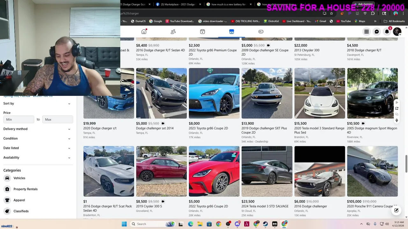408x229 pixels.
Task: Select the Property Rentals category
Action: tap(38, 189)
